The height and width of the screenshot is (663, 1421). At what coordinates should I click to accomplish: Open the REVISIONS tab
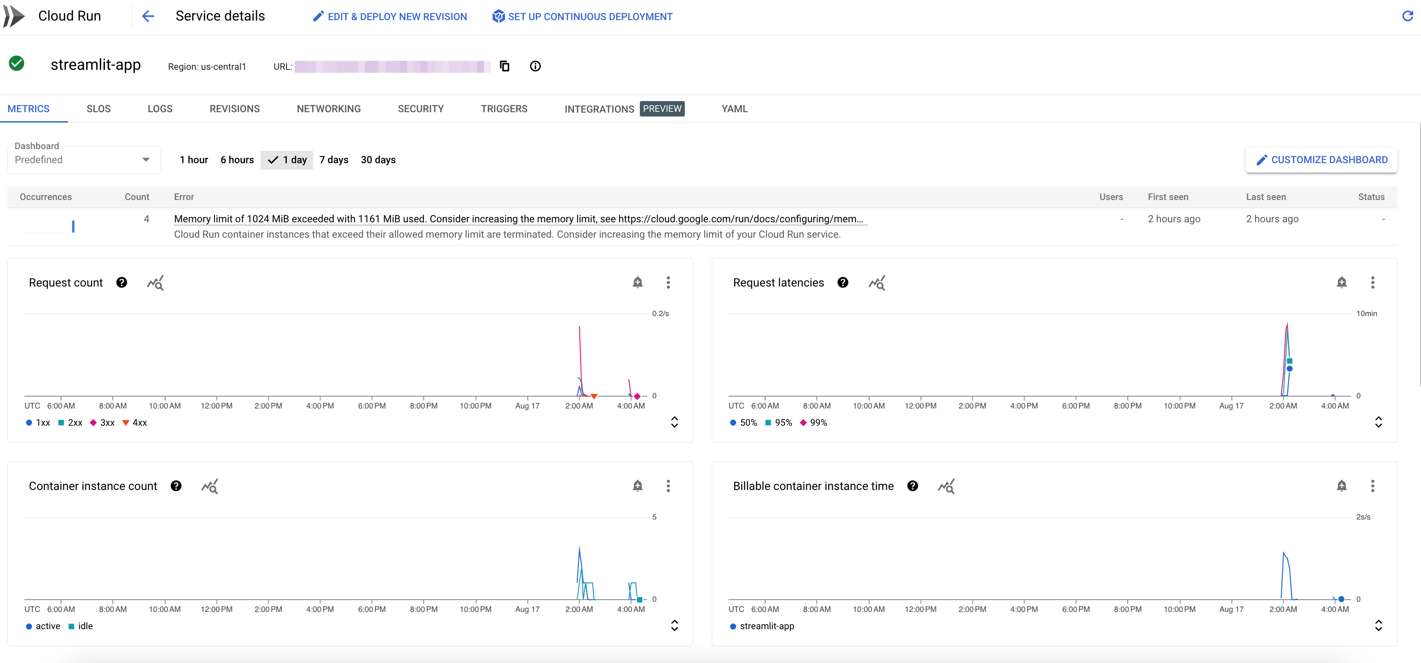tap(234, 109)
